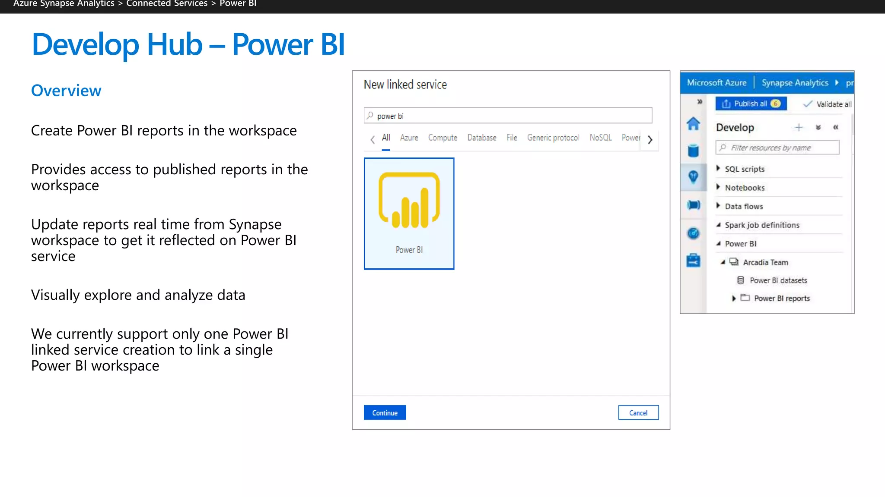Viewport: 885px width, 497px height.
Task: Open the Home hub icon in sidebar
Action: [x=693, y=124]
